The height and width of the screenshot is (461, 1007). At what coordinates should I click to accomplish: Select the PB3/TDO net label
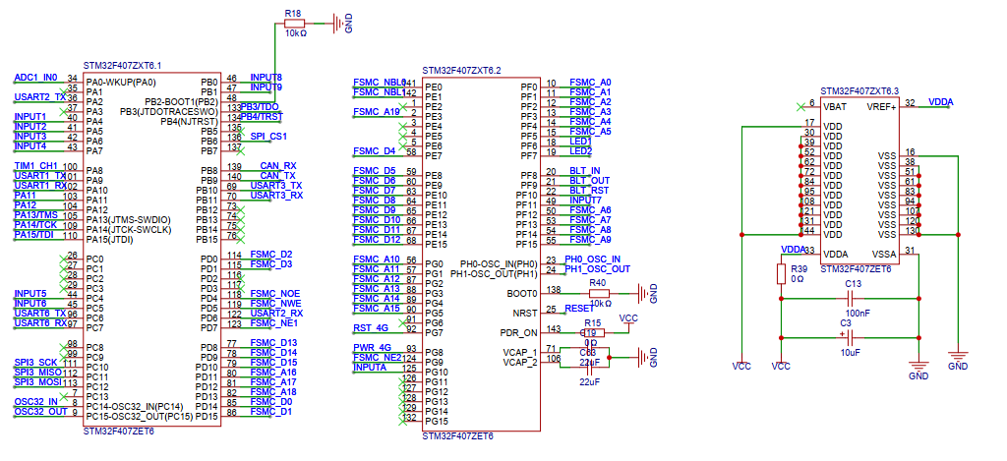point(260,106)
